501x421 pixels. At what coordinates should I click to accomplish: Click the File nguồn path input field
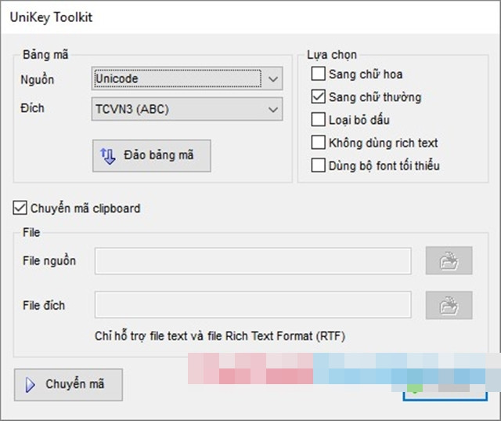tap(253, 262)
